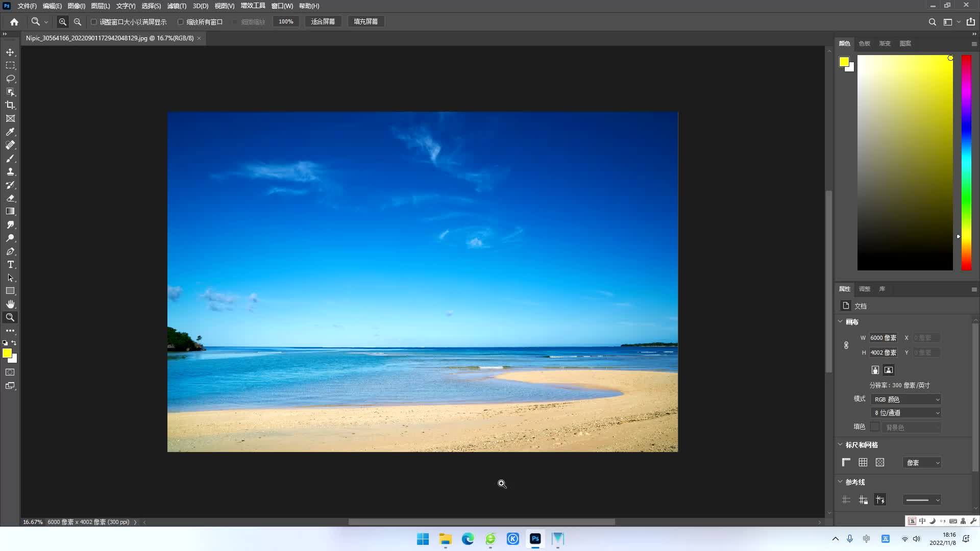This screenshot has width=980, height=551.
Task: Collapse the 画布 section in Properties
Action: pyautogui.click(x=841, y=322)
